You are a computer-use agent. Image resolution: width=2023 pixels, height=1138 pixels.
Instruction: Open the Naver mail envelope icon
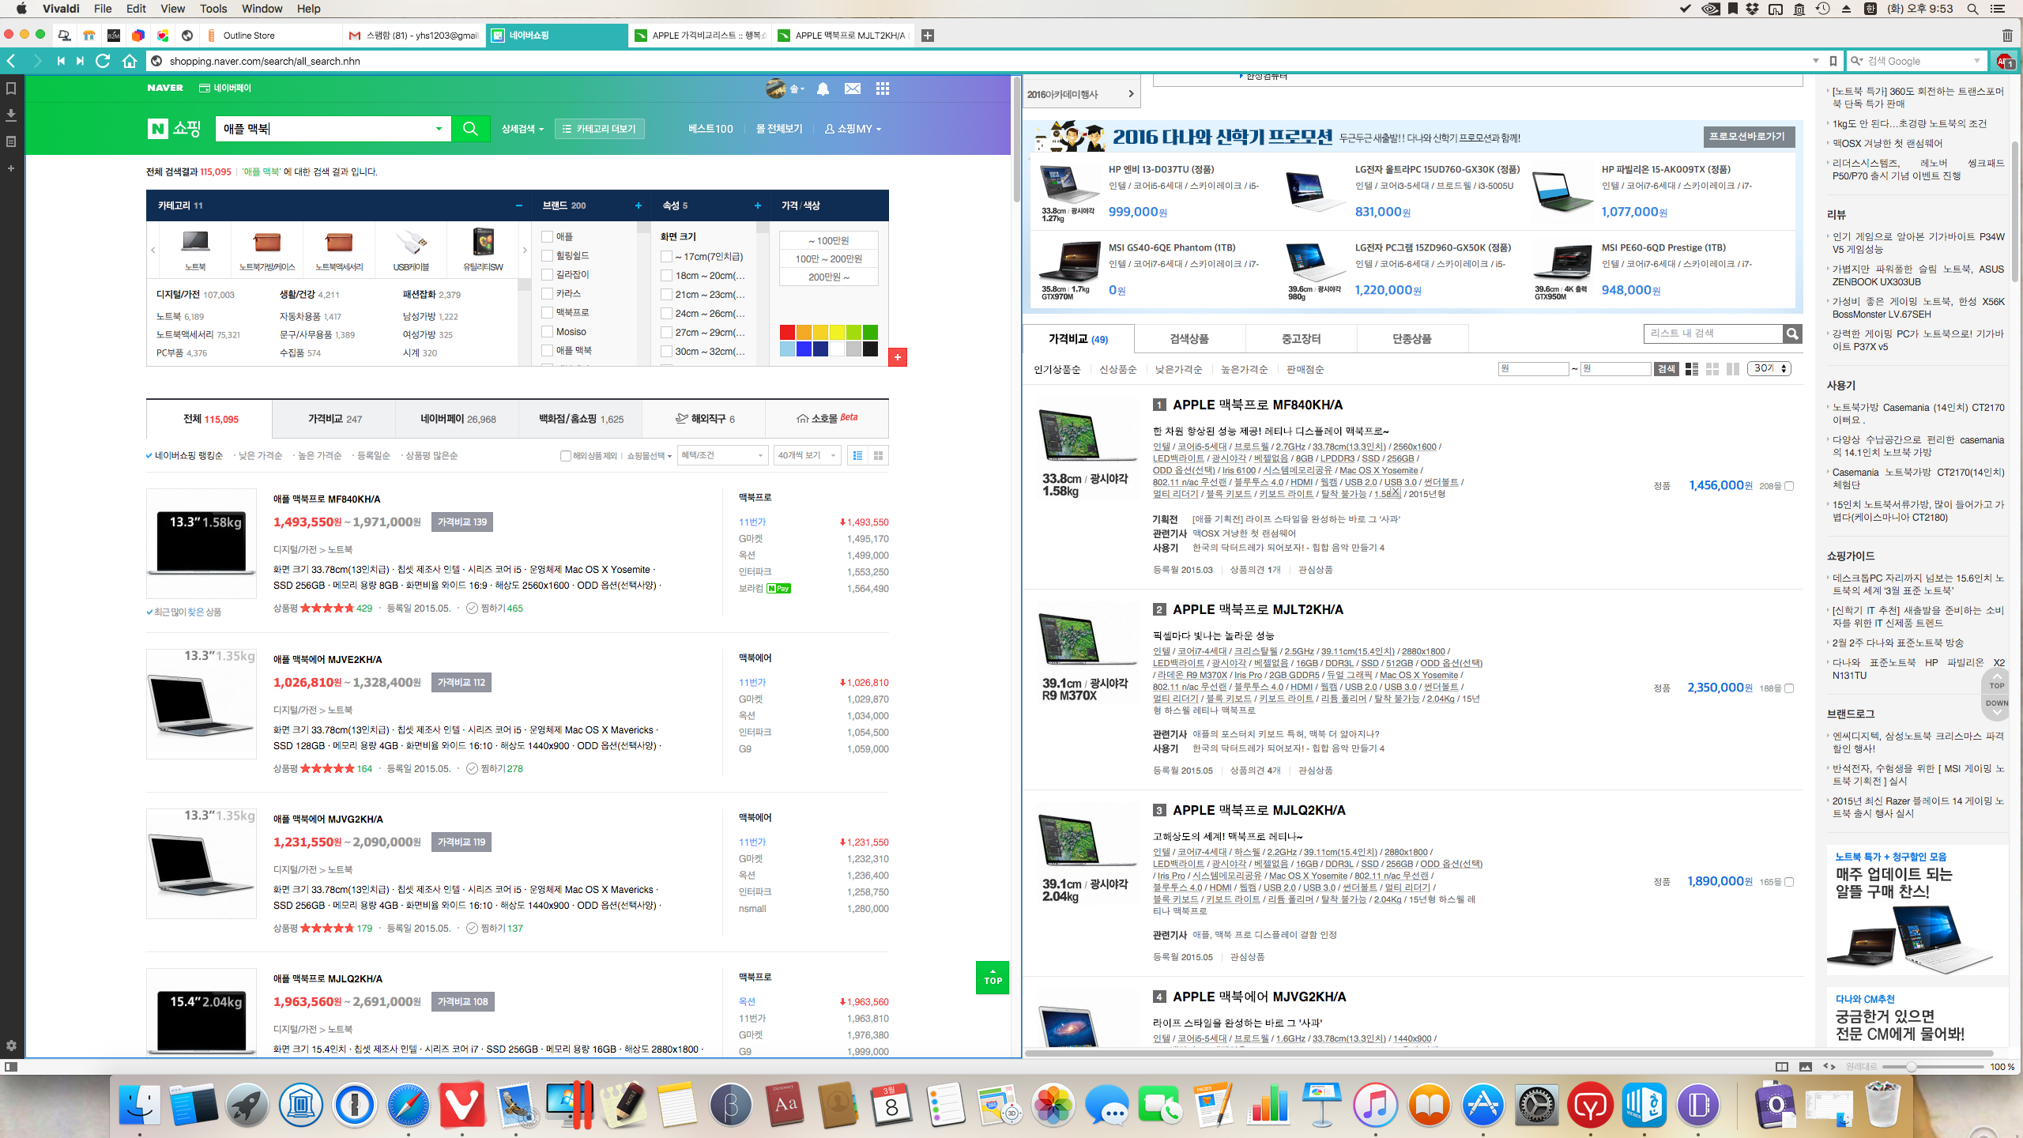852,89
